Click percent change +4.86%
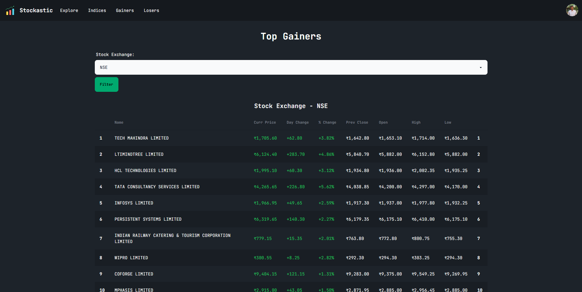 (x=326, y=154)
